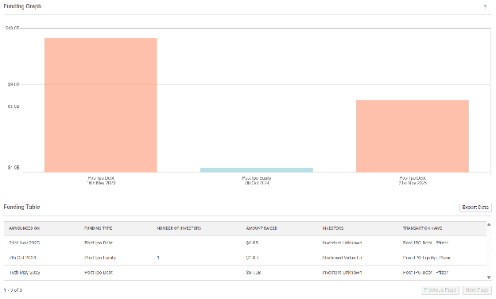Click the 16th May 2023 date cell
Image resolution: width=496 pixels, height=299 pixels.
pyautogui.click(x=25, y=273)
